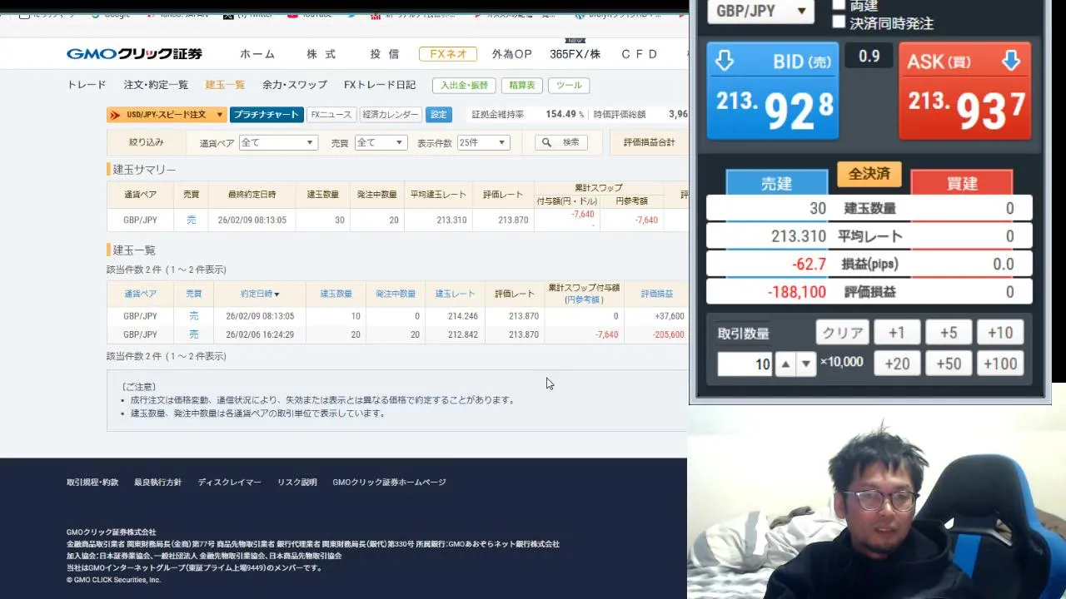Open プラチナチャート

(x=266, y=115)
